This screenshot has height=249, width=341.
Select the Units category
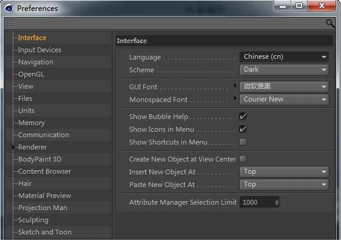click(26, 111)
